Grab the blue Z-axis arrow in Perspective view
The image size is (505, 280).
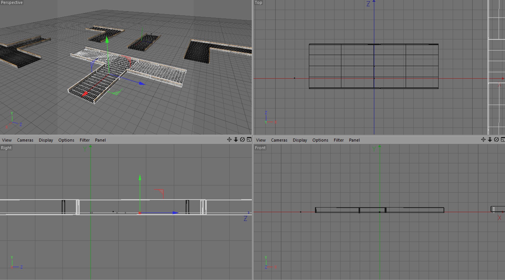(142, 84)
